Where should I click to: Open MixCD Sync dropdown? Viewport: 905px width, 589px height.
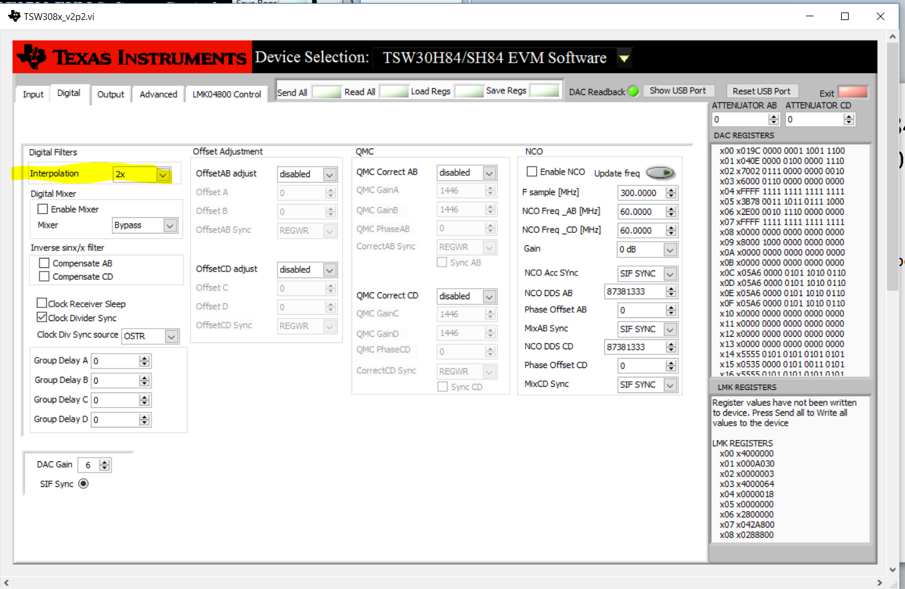coord(670,385)
